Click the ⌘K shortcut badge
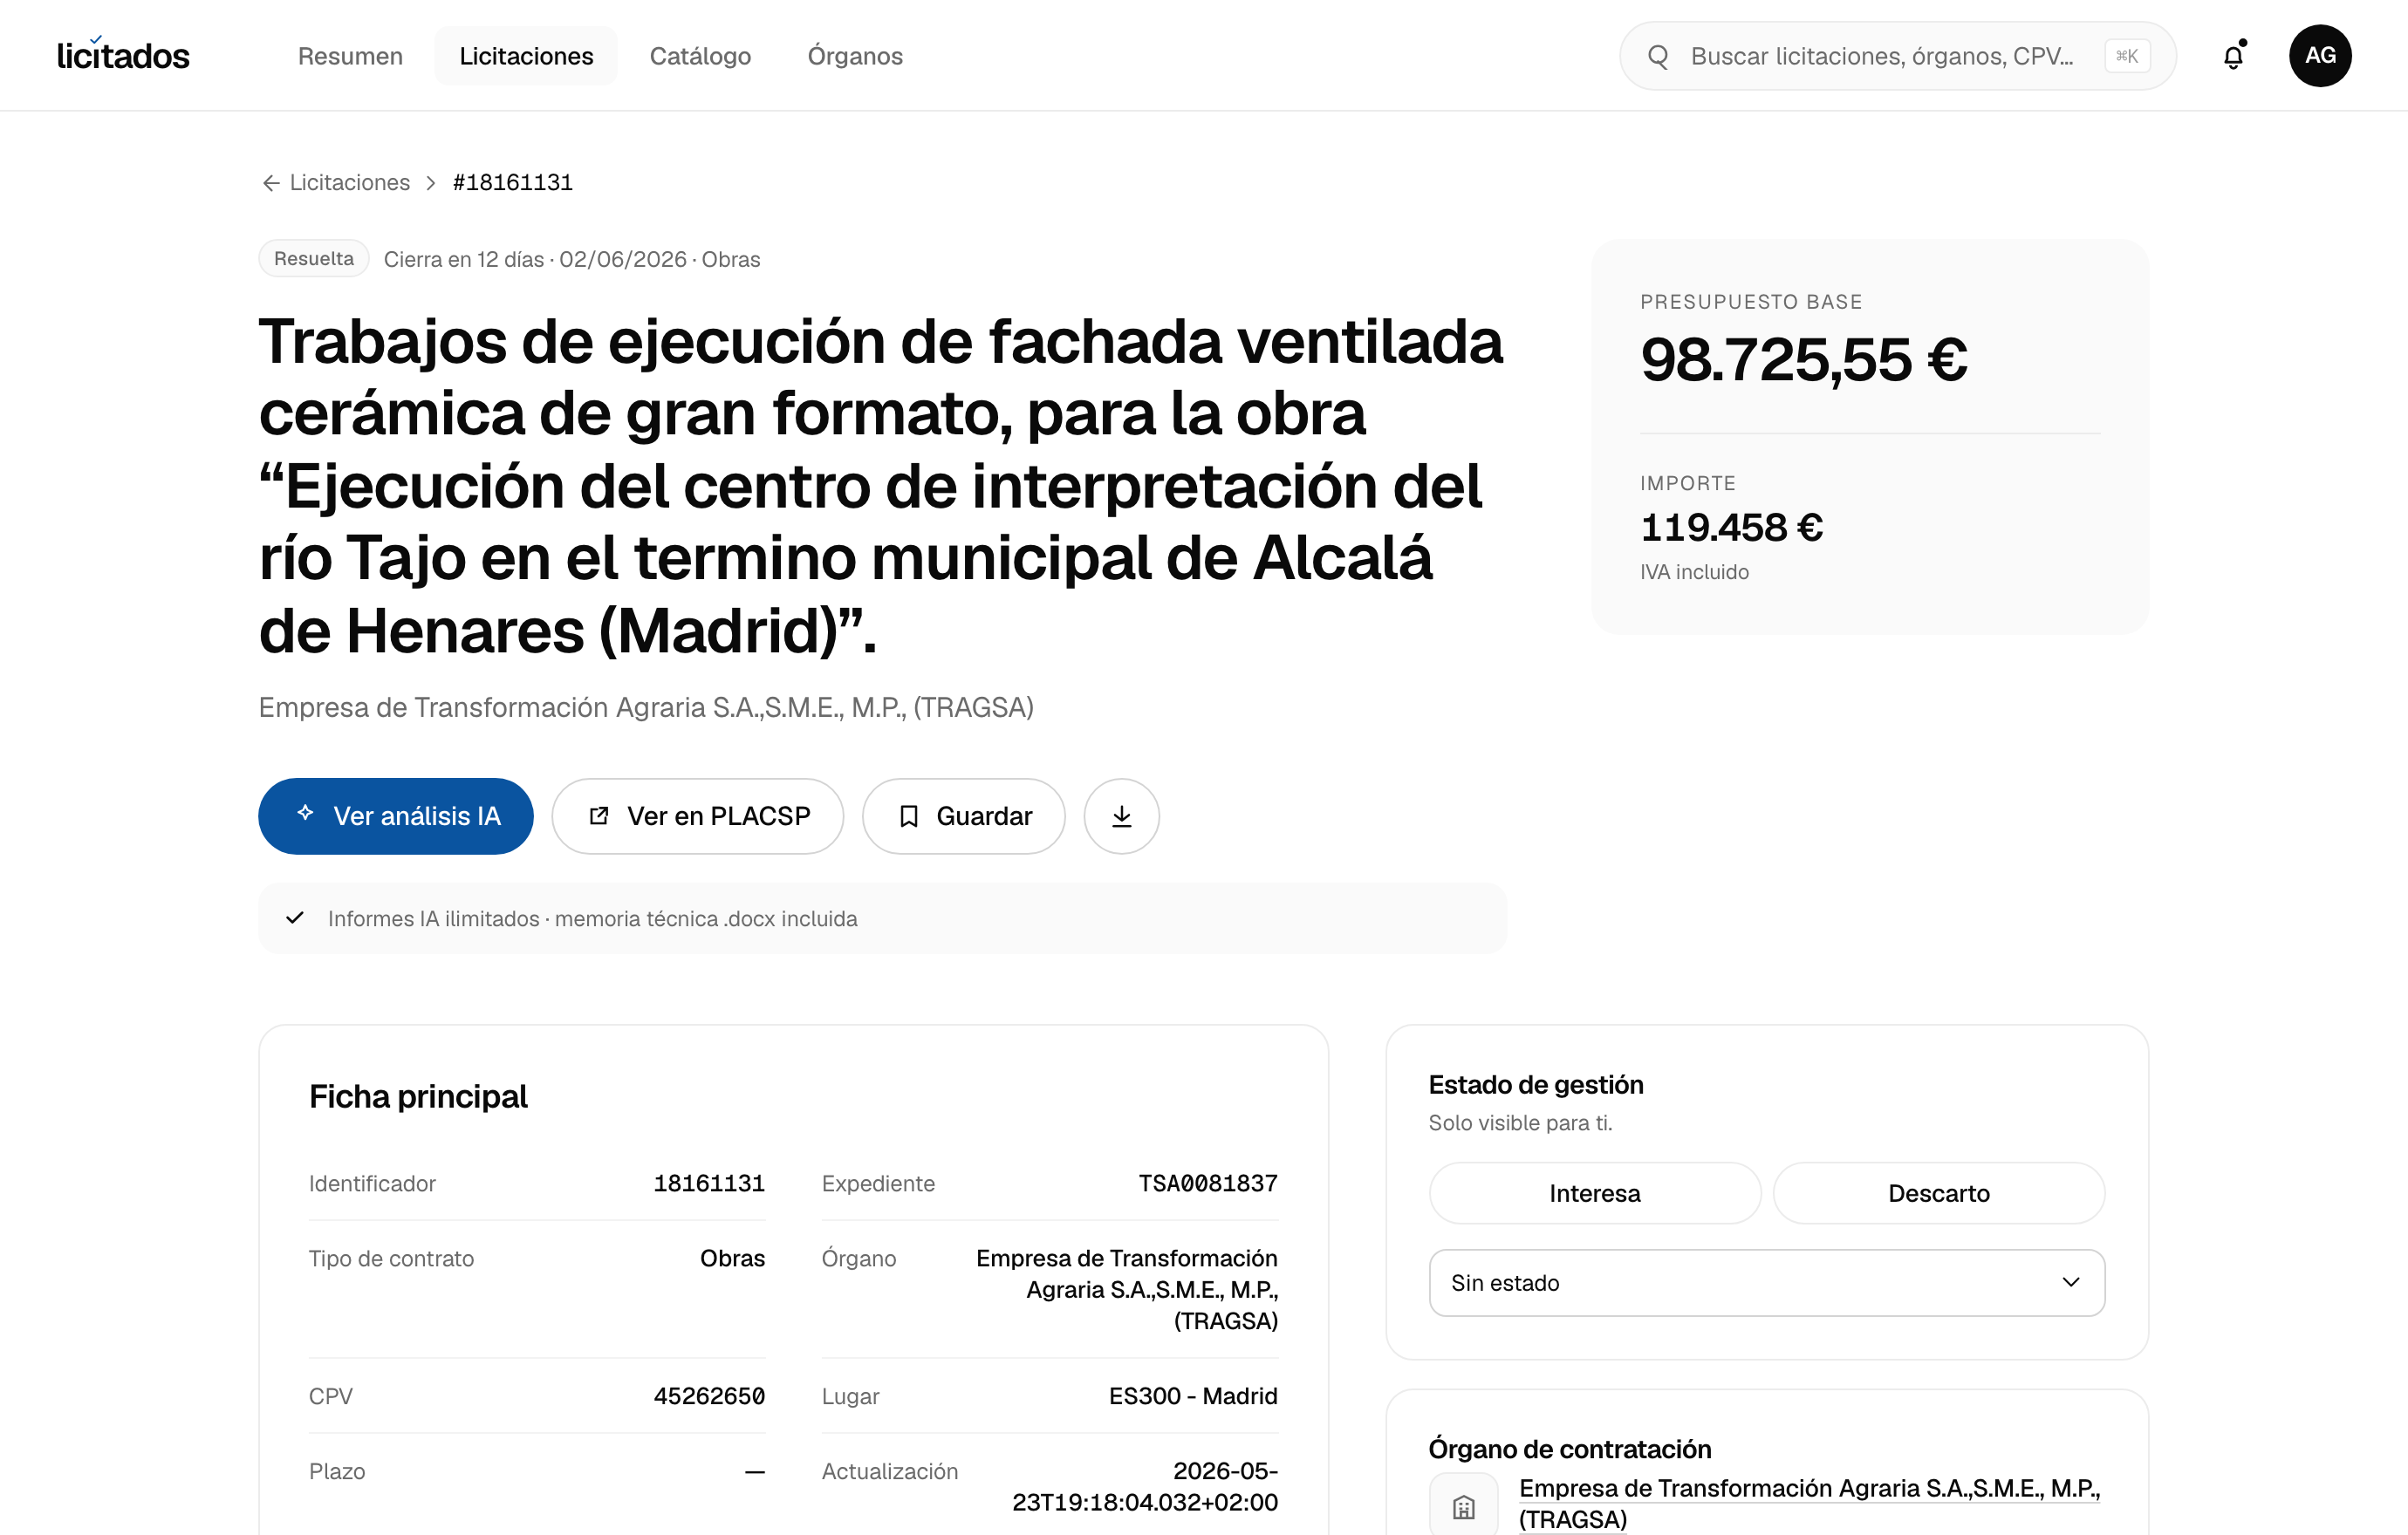 click(x=2127, y=56)
